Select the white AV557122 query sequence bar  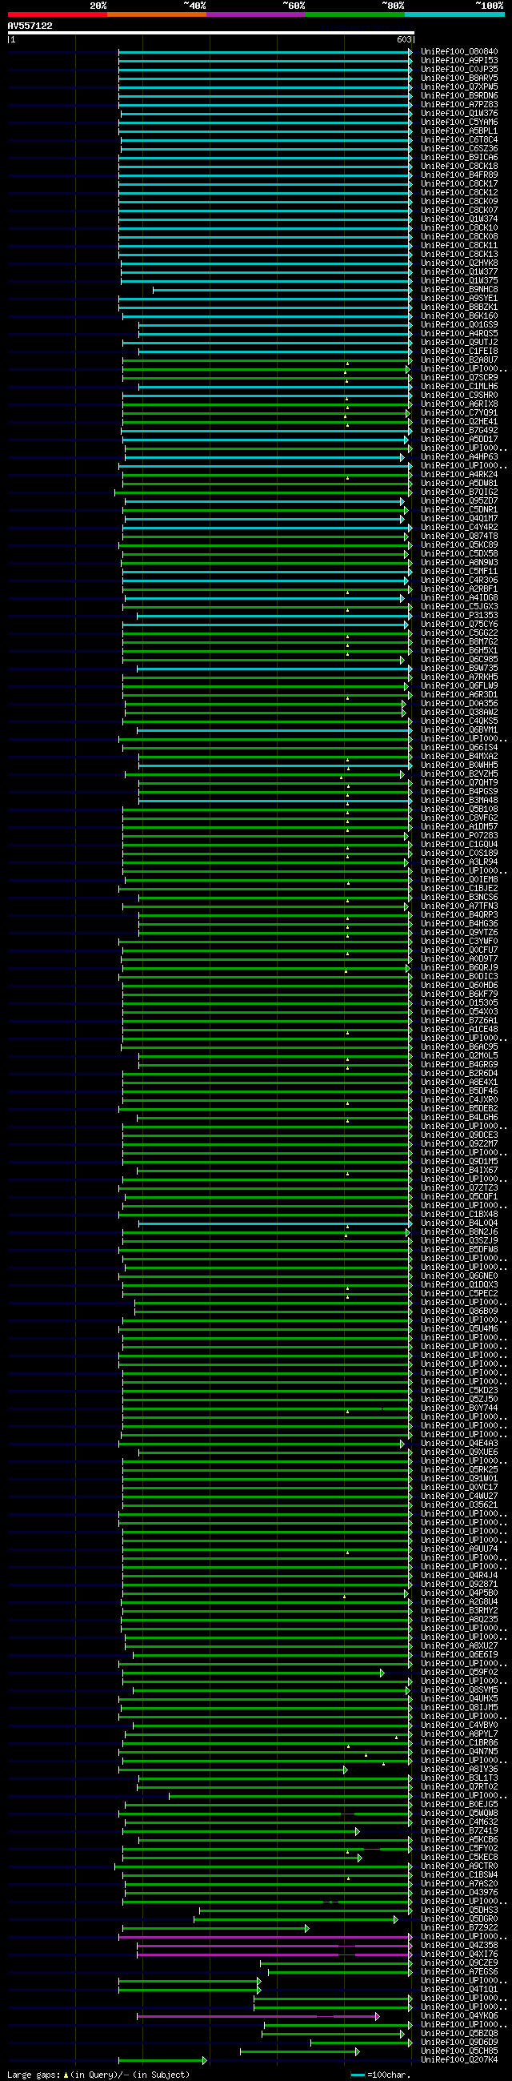pos(210,33)
